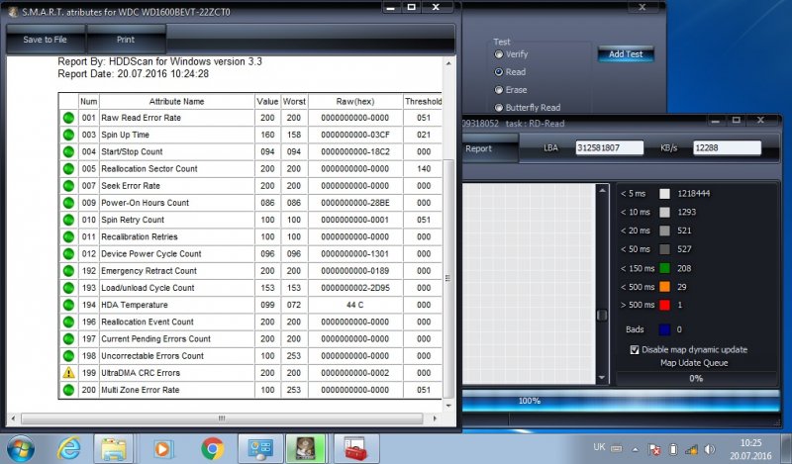Viewport: 792px width, 464px height.
Task: Launch Google Chrome from the taskbar
Action: pyautogui.click(x=212, y=448)
